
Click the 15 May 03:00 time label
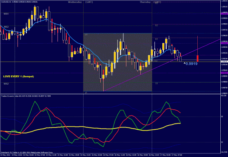pos(28,155)
